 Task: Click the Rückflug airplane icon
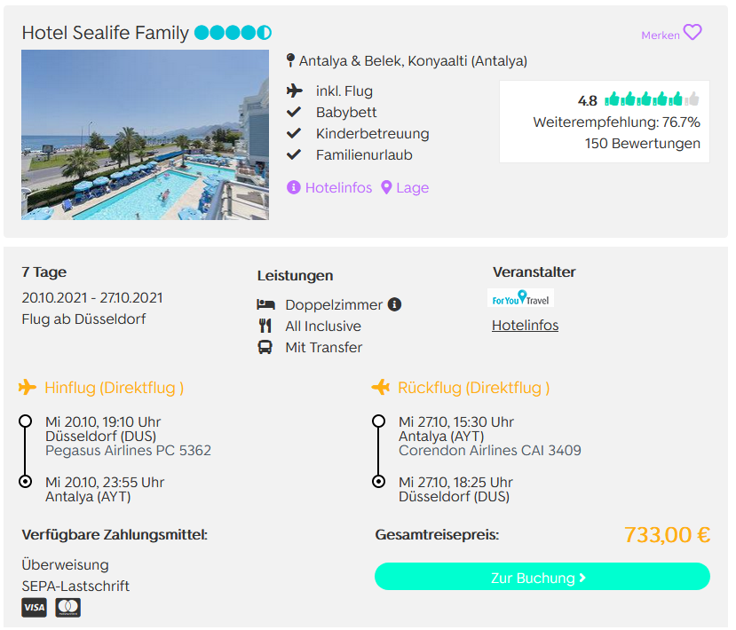381,388
